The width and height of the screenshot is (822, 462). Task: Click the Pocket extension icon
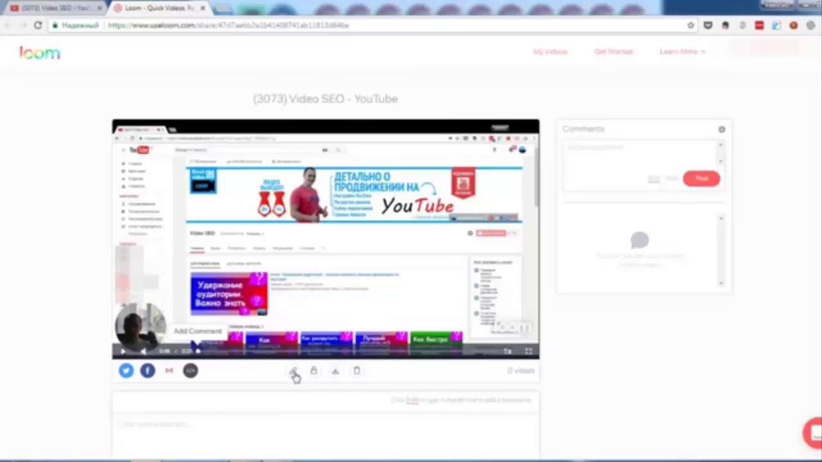(x=708, y=25)
